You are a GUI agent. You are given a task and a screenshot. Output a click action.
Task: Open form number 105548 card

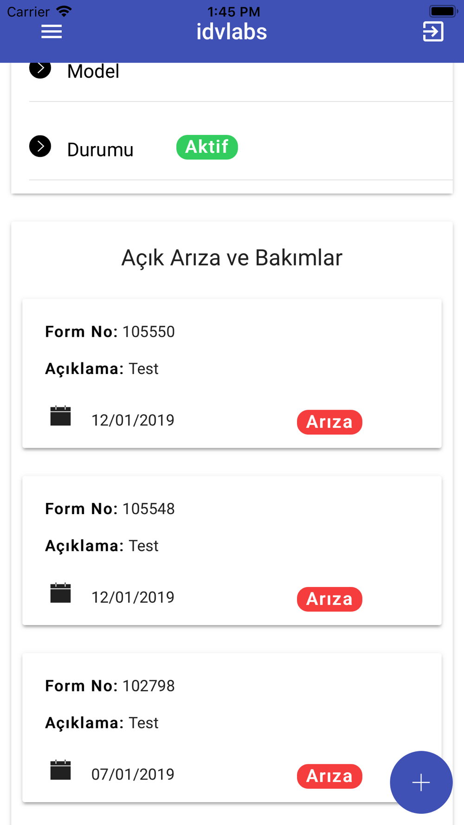coord(232,551)
